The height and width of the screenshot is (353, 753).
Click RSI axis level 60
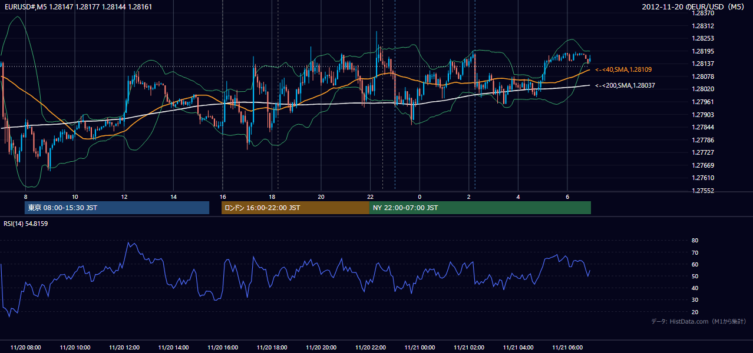coord(695,264)
